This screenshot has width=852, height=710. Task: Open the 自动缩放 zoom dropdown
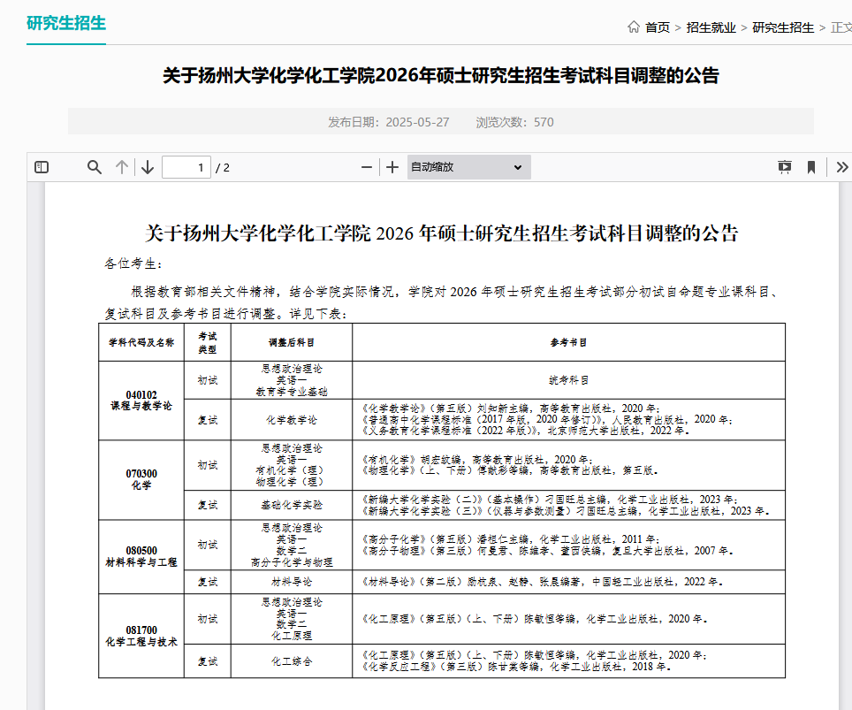(x=468, y=167)
